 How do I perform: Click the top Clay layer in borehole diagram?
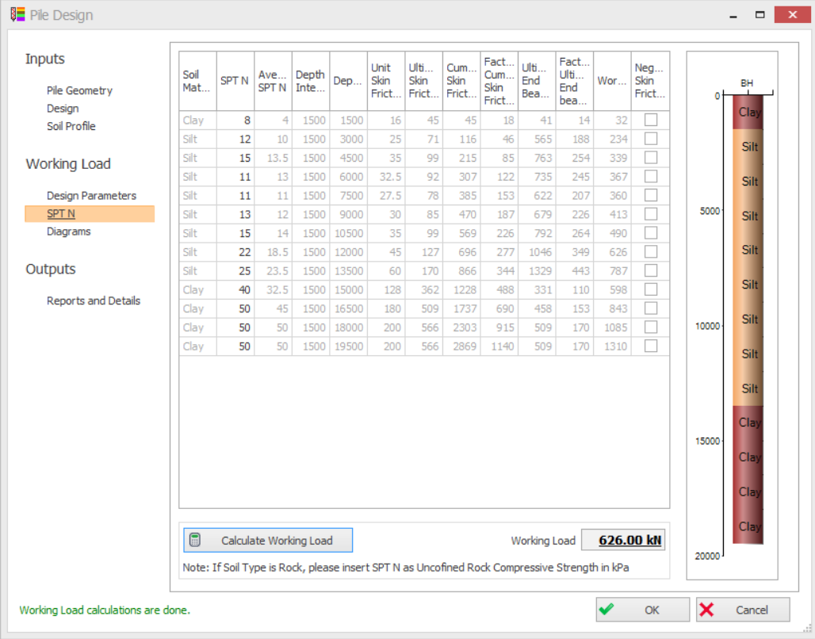tap(748, 113)
